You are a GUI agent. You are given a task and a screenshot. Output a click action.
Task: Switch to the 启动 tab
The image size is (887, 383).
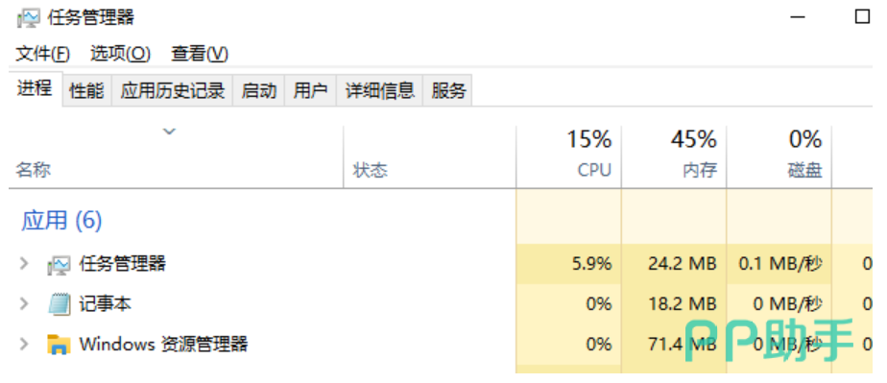[258, 90]
